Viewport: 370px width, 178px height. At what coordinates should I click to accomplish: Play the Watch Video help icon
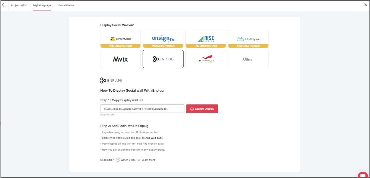(x=118, y=160)
